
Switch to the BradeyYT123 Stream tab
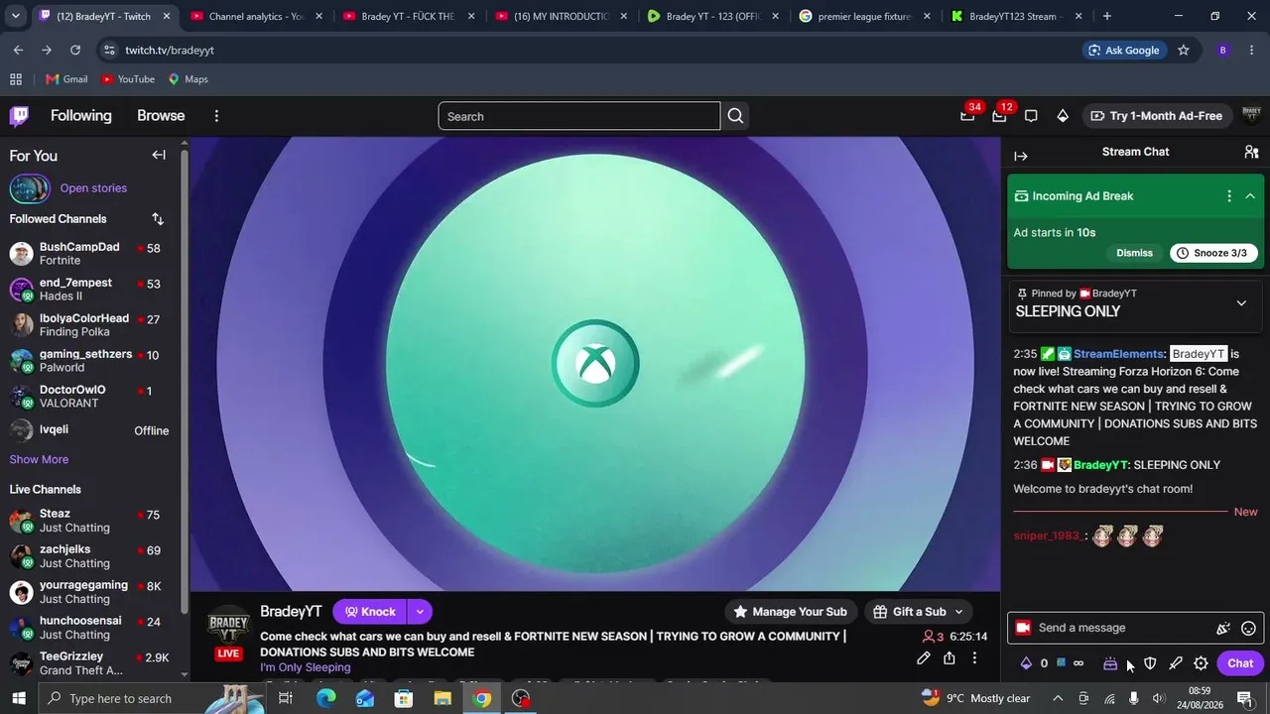[x=1016, y=16]
